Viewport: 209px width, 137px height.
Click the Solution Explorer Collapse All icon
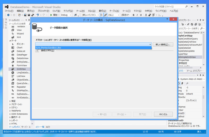pyautogui.click(x=196, y=24)
